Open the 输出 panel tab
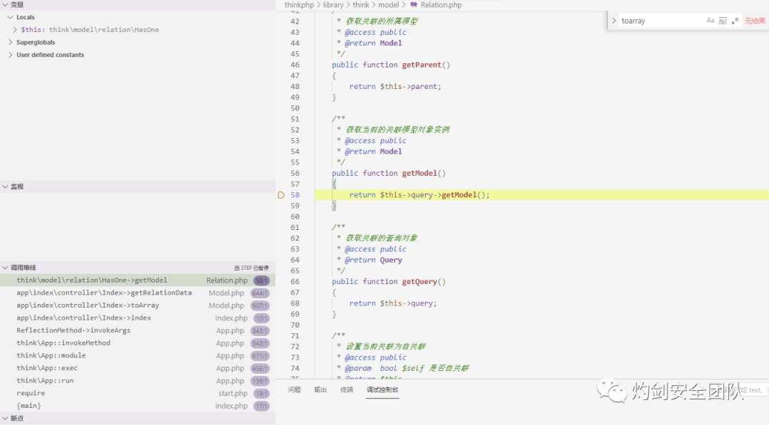Image resolution: width=769 pixels, height=425 pixels. coord(320,389)
